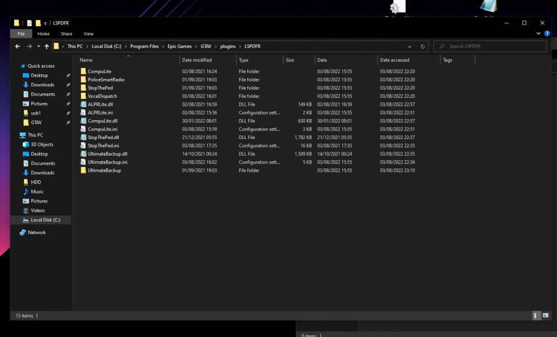Refresh the LSPDFR folder view
The width and height of the screenshot is (557, 337).
423,47
